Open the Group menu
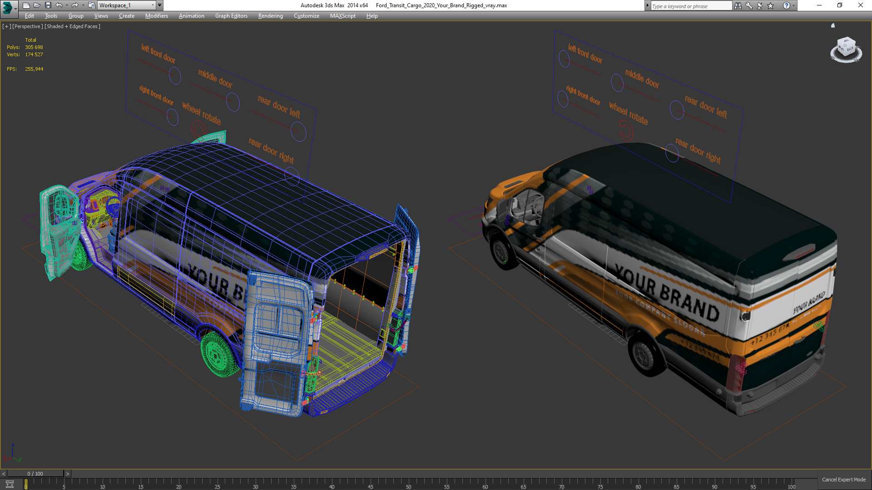 pyautogui.click(x=76, y=16)
